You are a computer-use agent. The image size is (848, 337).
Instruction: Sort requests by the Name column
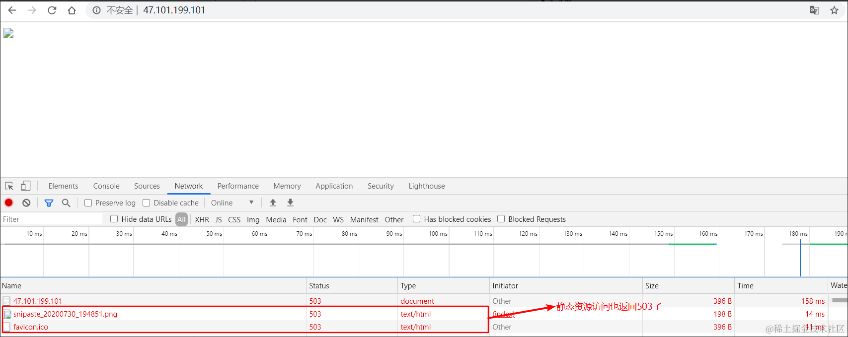click(x=153, y=285)
